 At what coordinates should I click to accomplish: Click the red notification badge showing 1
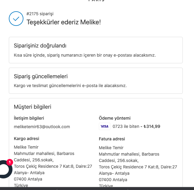[x=9, y=162]
